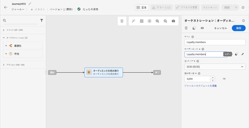Click the テストモード button
The width and height of the screenshot is (249, 128).
pos(210,7)
